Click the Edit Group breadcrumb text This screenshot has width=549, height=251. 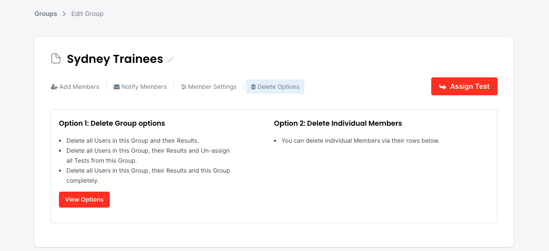(x=87, y=14)
